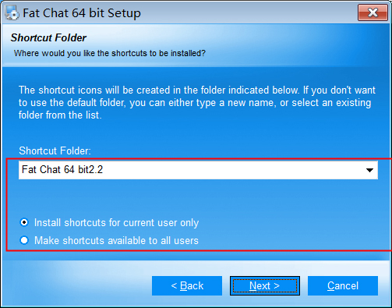Viewport: 392px width, 308px height.
Task: Click the shortcut icons description paragraph
Action: point(197,102)
